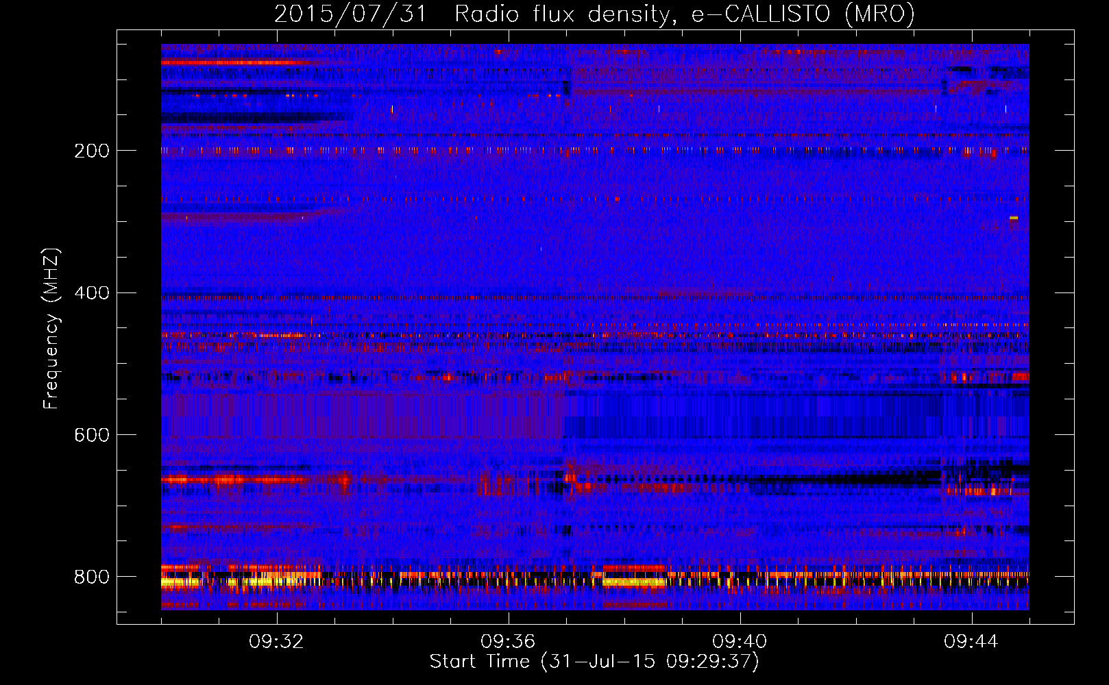Select the 800 frequency axis label

(91, 577)
